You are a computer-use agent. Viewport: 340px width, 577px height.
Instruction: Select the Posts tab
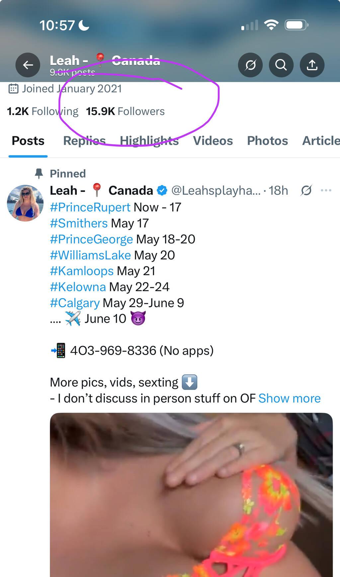(28, 141)
